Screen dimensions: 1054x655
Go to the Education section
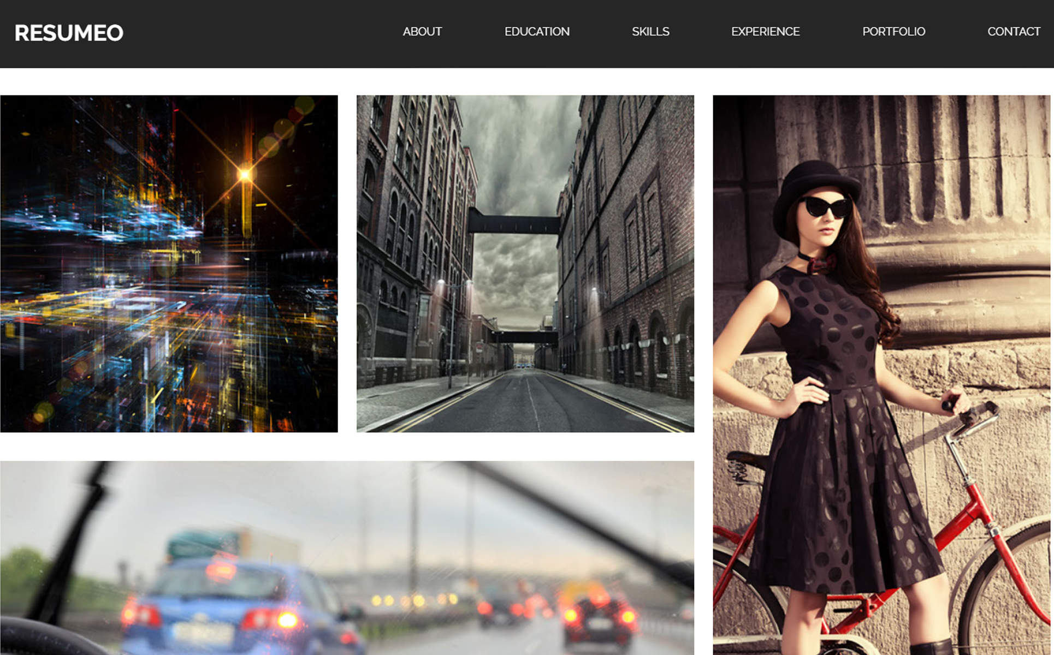537,32
